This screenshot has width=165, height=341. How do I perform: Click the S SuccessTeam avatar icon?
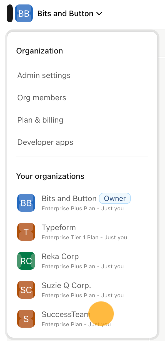pos(26,319)
